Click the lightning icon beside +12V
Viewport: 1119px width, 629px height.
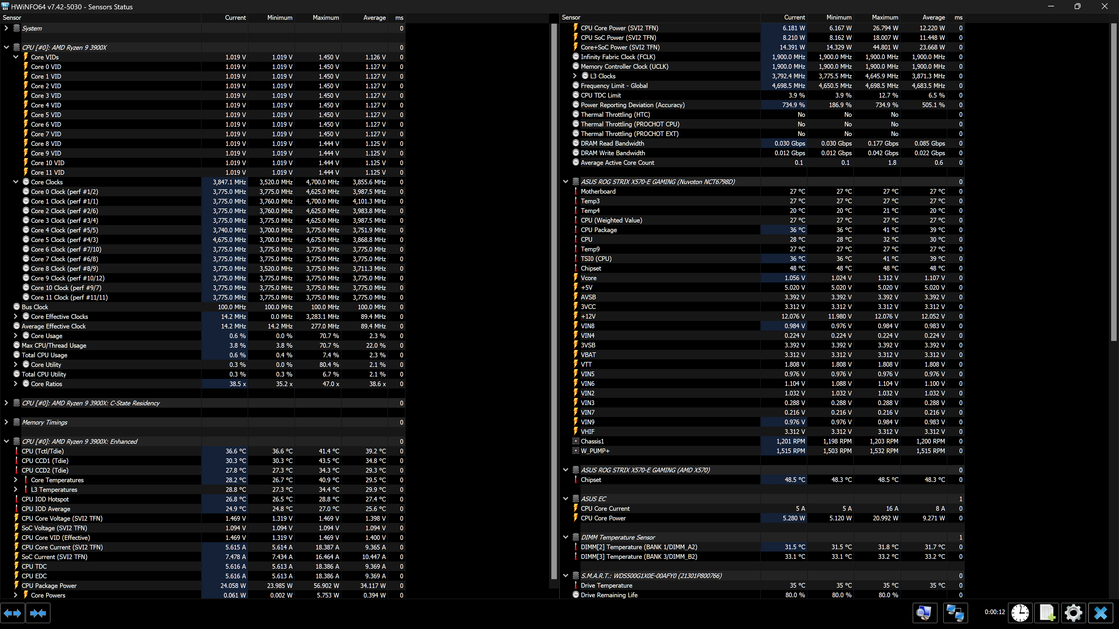(576, 317)
